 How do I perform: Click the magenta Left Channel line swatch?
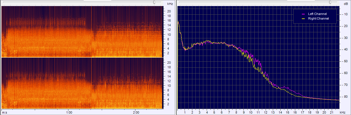point(303,14)
